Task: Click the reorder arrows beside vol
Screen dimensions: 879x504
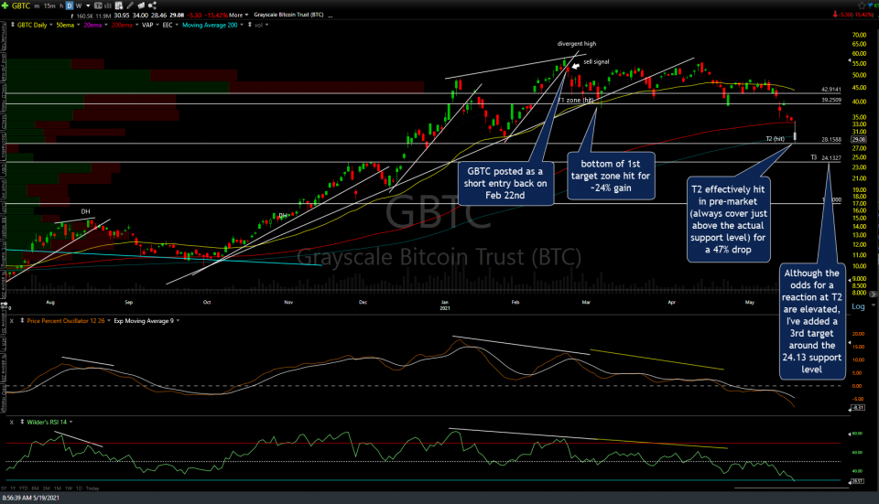Action: pyautogui.click(x=249, y=25)
